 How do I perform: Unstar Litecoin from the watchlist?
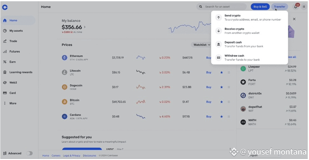coord(222,72)
